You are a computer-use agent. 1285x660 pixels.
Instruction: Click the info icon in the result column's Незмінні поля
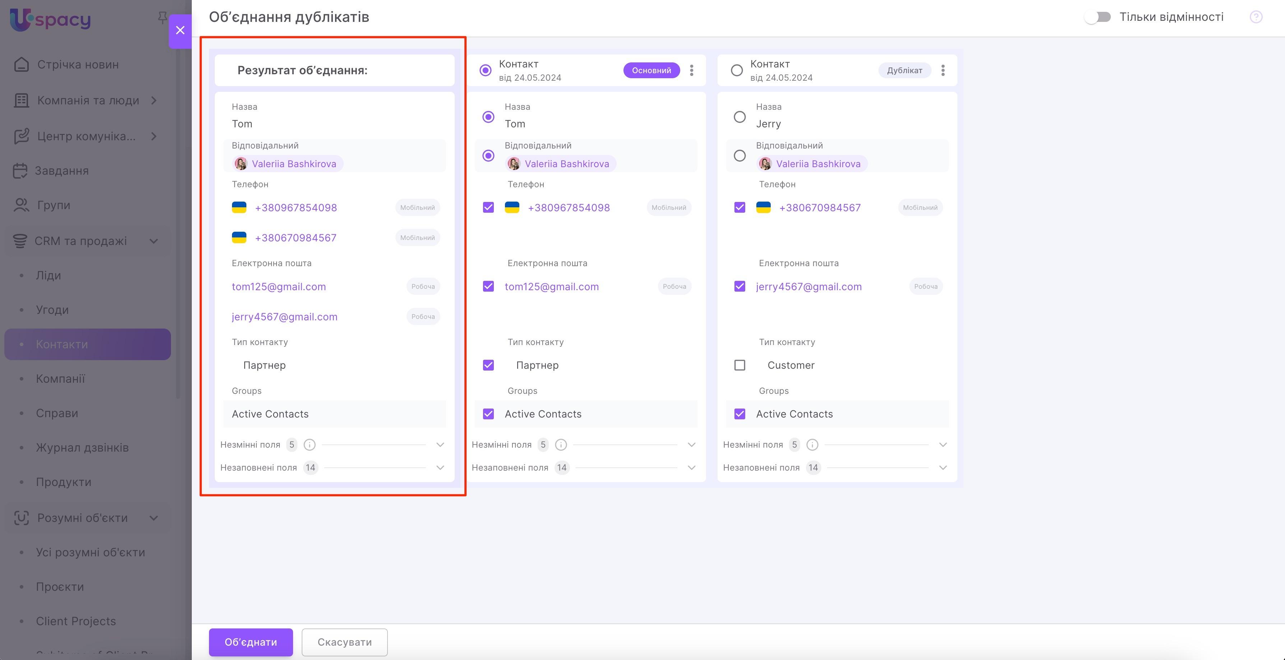click(x=309, y=444)
